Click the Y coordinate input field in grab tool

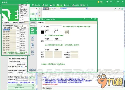tap(58, 32)
